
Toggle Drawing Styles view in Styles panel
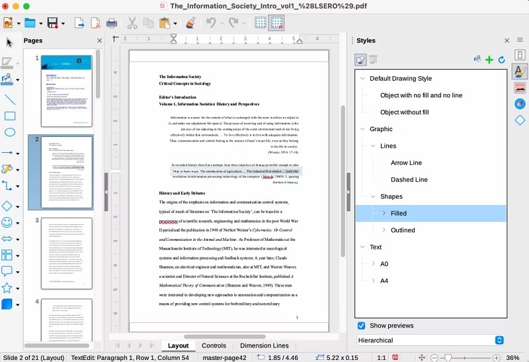[x=360, y=60]
